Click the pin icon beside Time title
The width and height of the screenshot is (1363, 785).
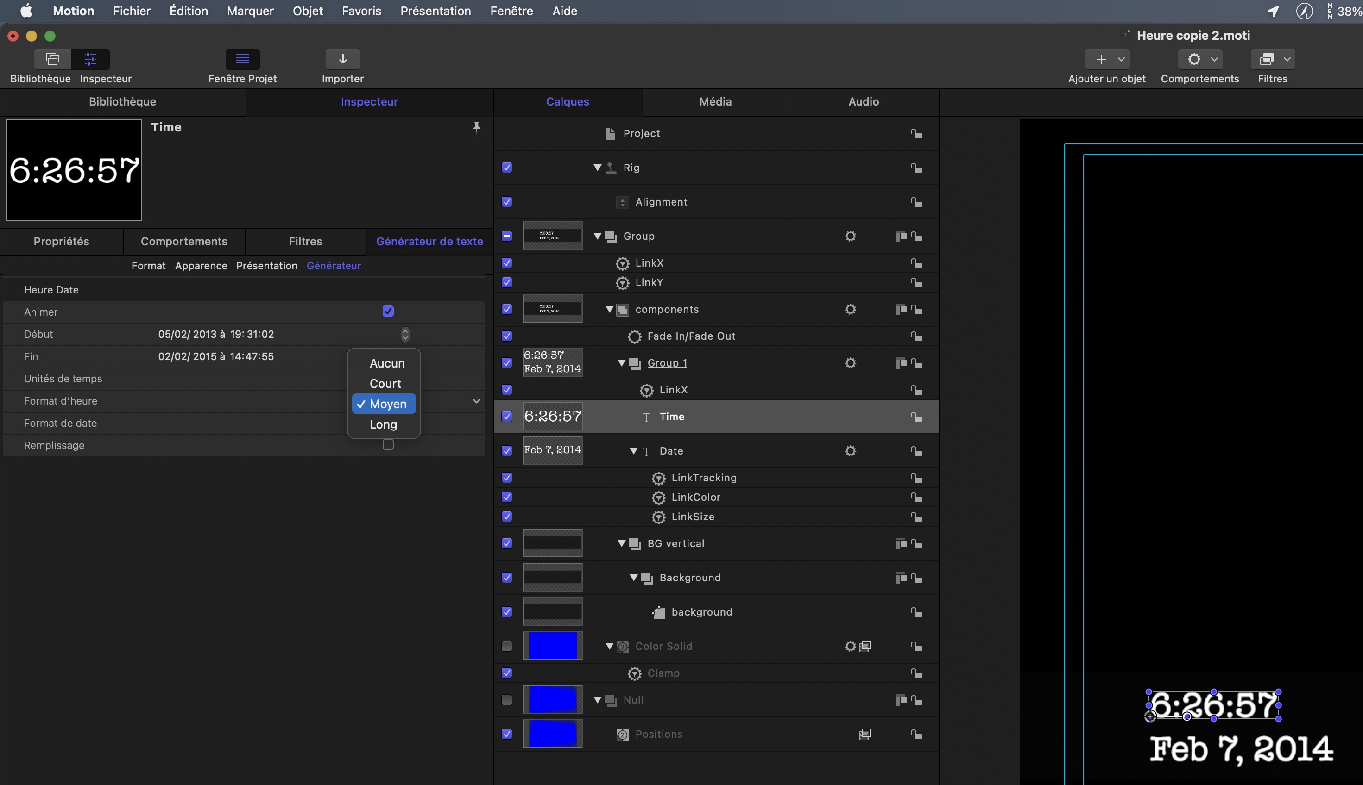(x=476, y=128)
